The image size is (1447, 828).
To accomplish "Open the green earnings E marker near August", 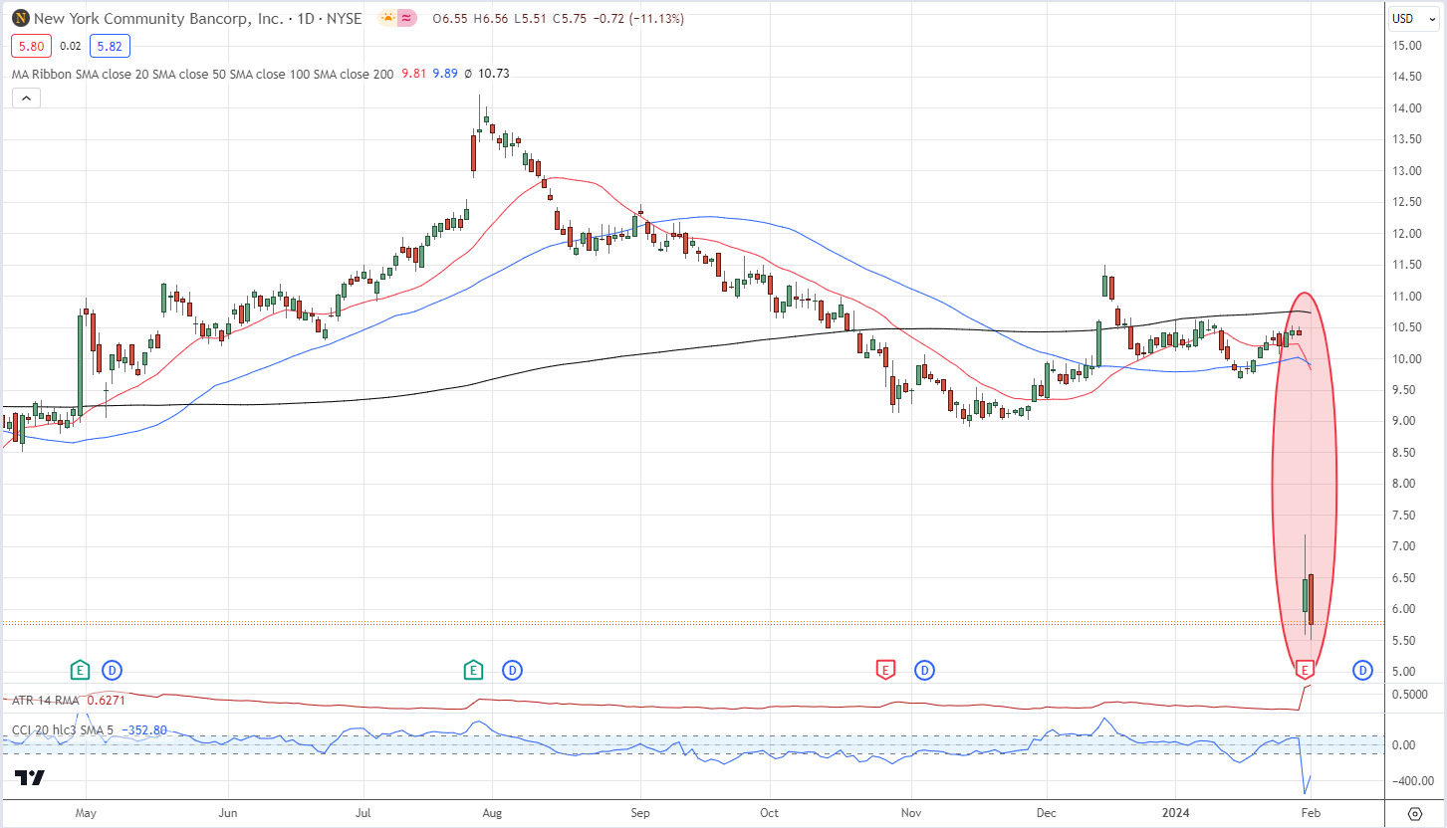I will [x=473, y=670].
